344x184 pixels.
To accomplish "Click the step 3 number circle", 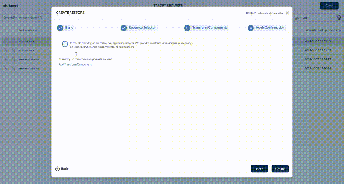I will click(x=187, y=28).
